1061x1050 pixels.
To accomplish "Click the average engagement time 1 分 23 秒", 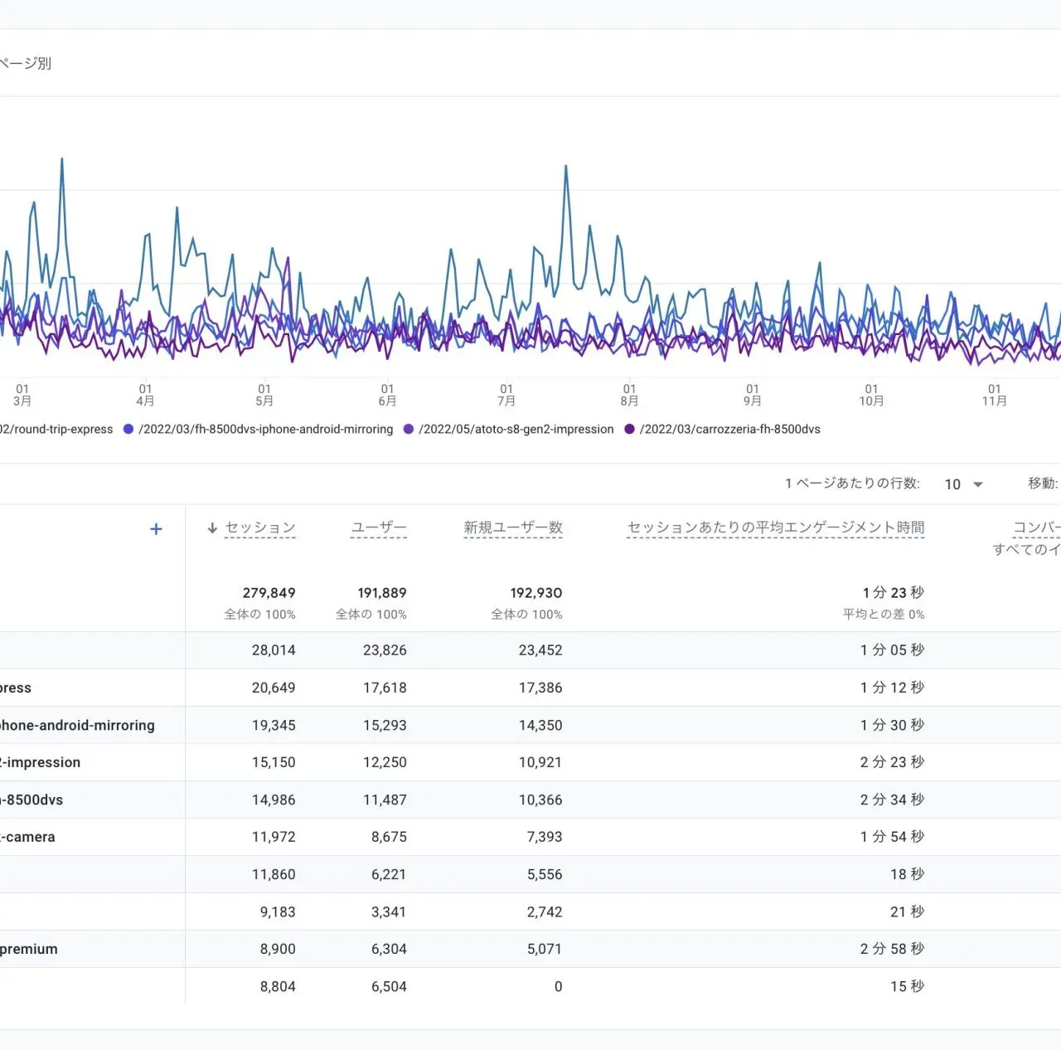I will tap(894, 593).
